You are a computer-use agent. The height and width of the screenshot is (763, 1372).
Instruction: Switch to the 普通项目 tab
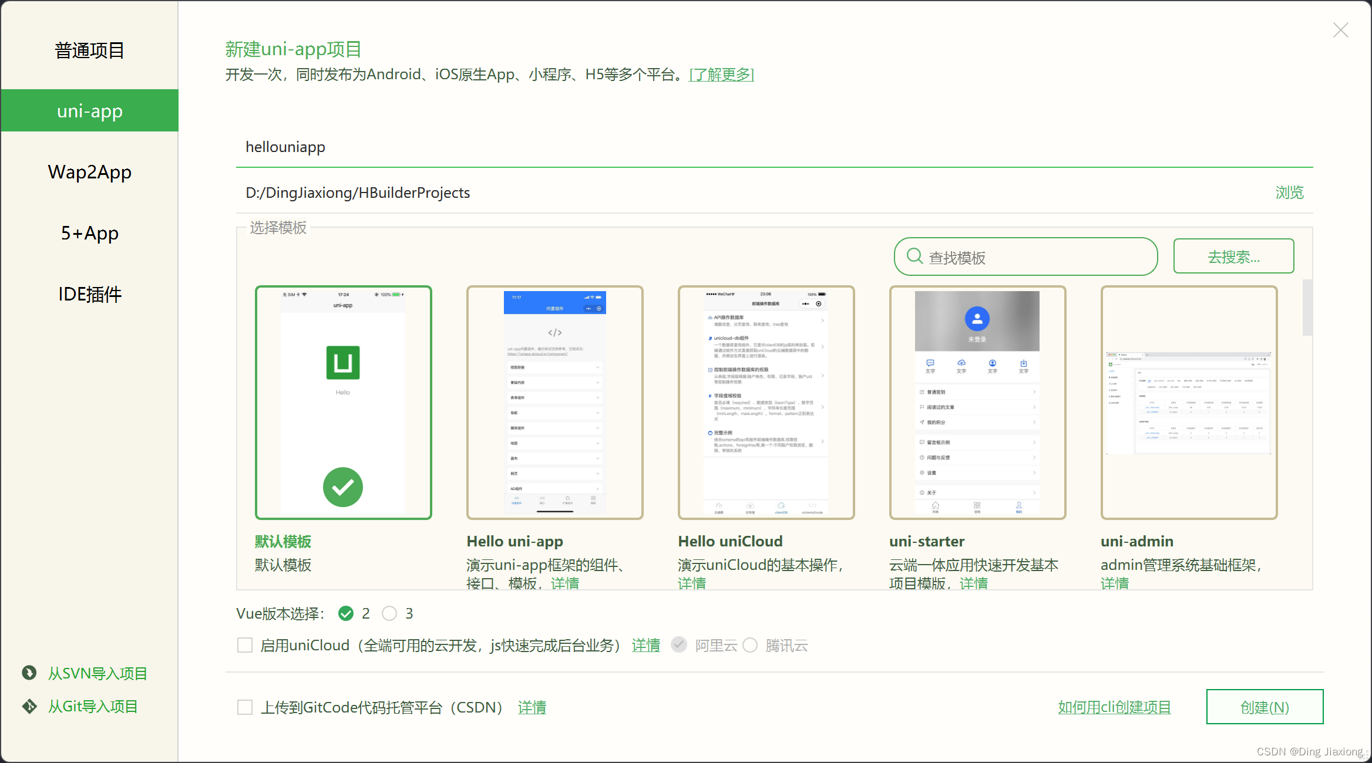[89, 50]
